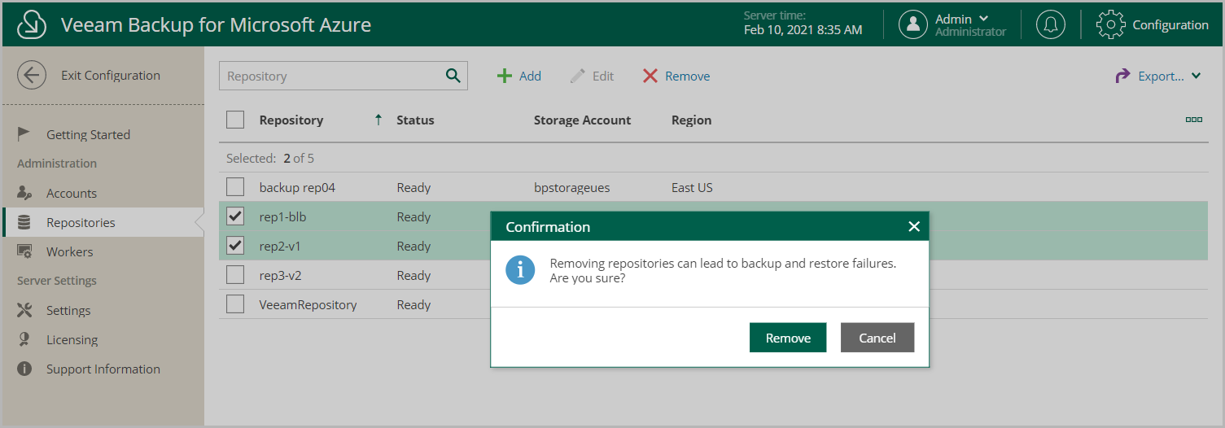Click the Veeam logo icon
1225x428 pixels.
(32, 24)
